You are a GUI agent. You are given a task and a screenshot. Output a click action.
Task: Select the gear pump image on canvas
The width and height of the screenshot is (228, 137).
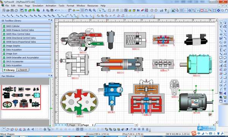click(x=79, y=103)
